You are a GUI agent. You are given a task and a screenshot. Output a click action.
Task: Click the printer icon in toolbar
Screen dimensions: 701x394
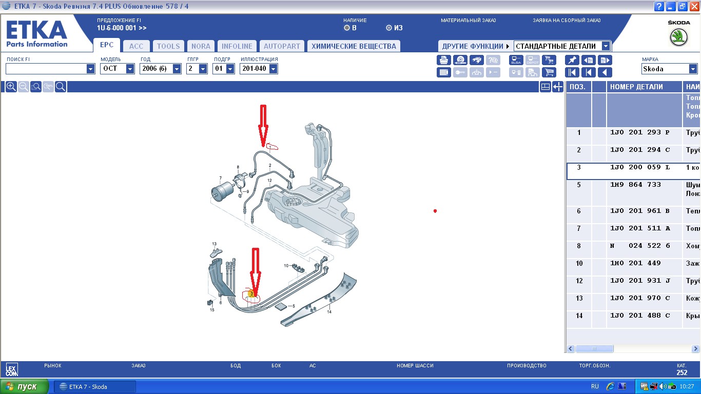coord(444,60)
